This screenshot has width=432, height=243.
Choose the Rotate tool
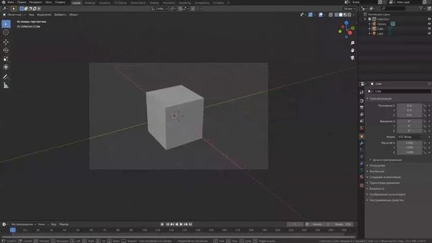click(6, 50)
